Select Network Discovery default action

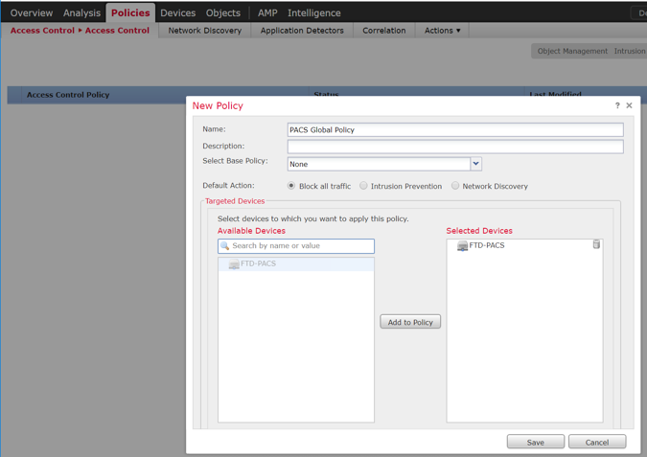click(455, 186)
